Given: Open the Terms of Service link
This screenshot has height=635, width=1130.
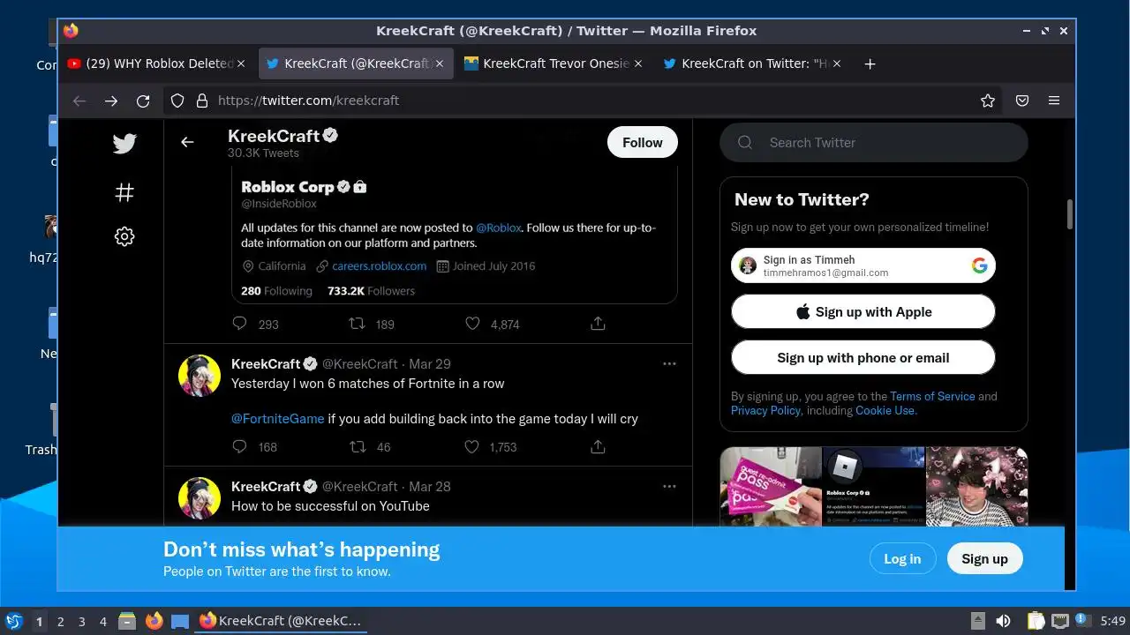Looking at the screenshot, I should pyautogui.click(x=932, y=396).
